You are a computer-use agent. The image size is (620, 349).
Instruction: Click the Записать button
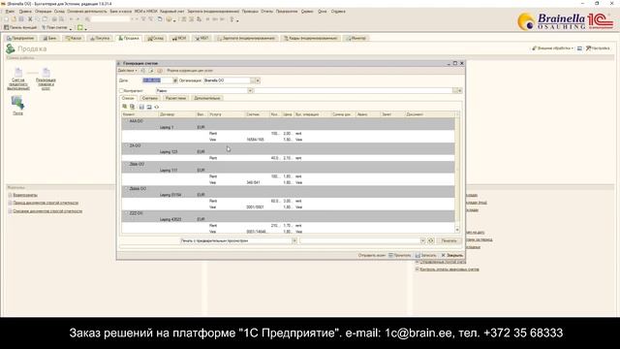click(x=425, y=255)
